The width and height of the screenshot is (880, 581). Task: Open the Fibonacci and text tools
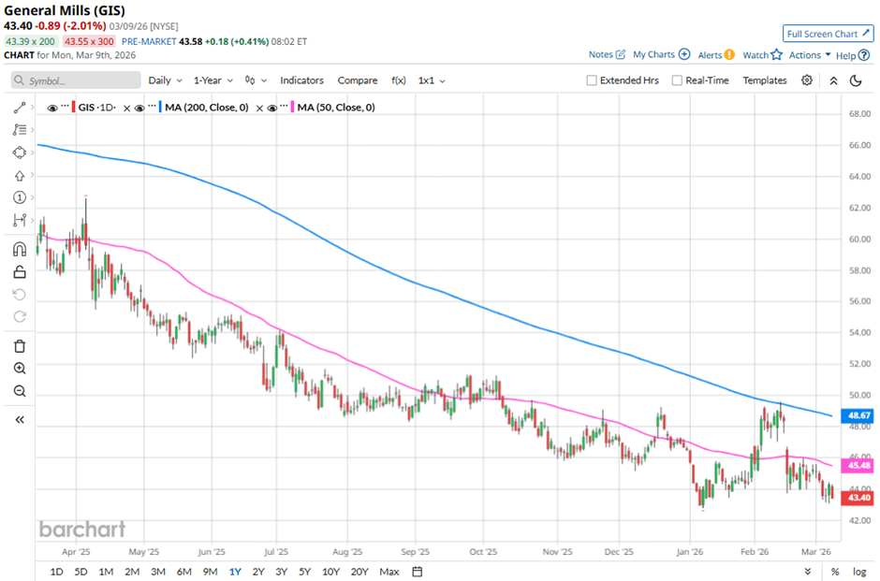click(20, 129)
